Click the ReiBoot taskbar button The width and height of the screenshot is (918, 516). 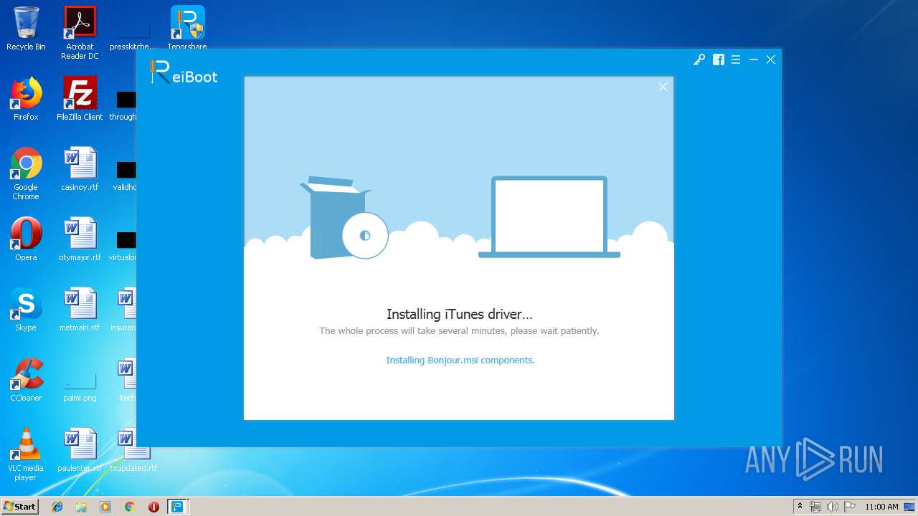pos(177,507)
